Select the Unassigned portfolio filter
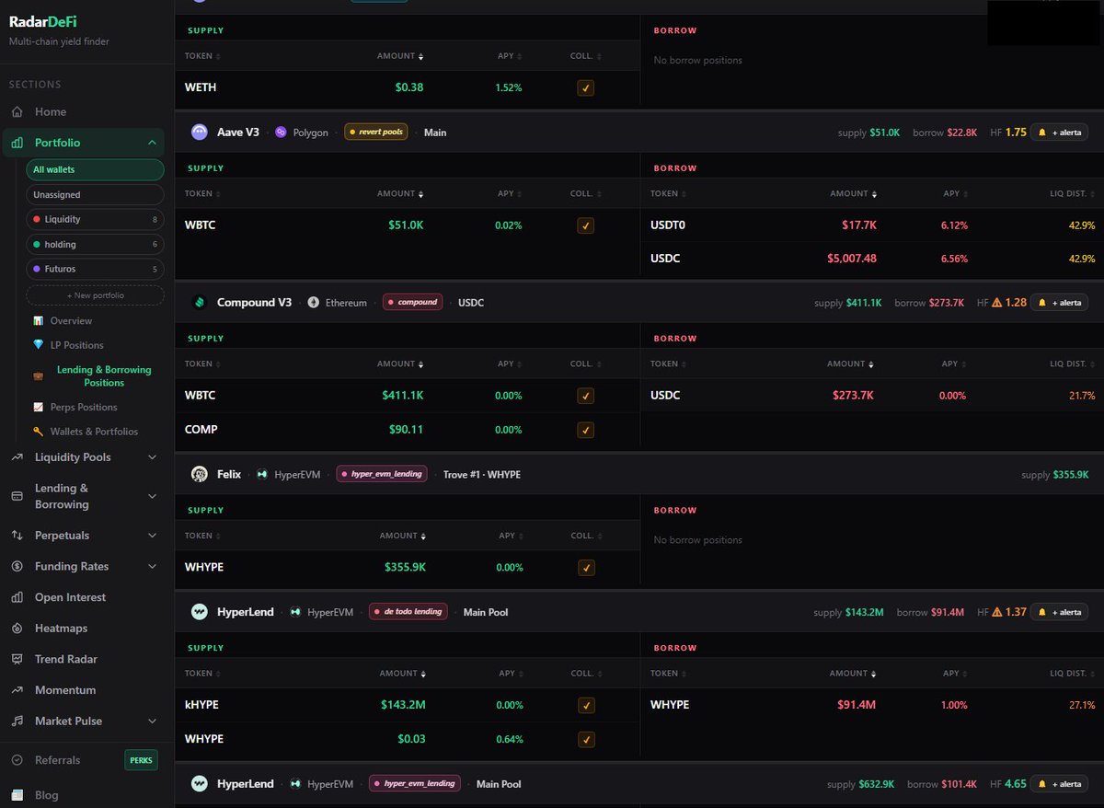 click(95, 195)
